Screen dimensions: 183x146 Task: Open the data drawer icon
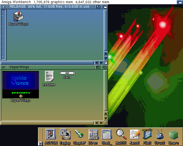tap(67, 75)
